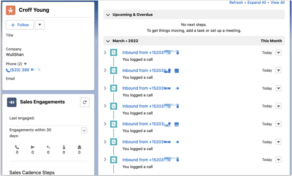The height and width of the screenshot is (176, 292).
Task: Open actions menu for fifth call entry
Action: [278, 124]
